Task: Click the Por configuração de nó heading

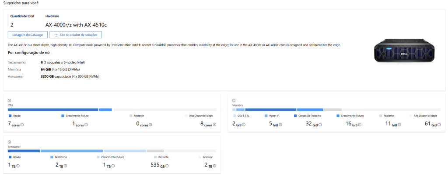Action: click(29, 53)
